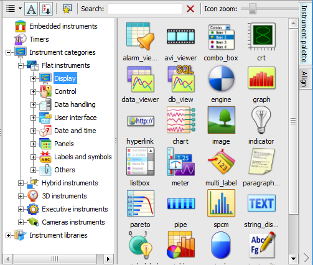Select the meter instrument icon
The height and width of the screenshot is (265, 313).
pyautogui.click(x=180, y=162)
